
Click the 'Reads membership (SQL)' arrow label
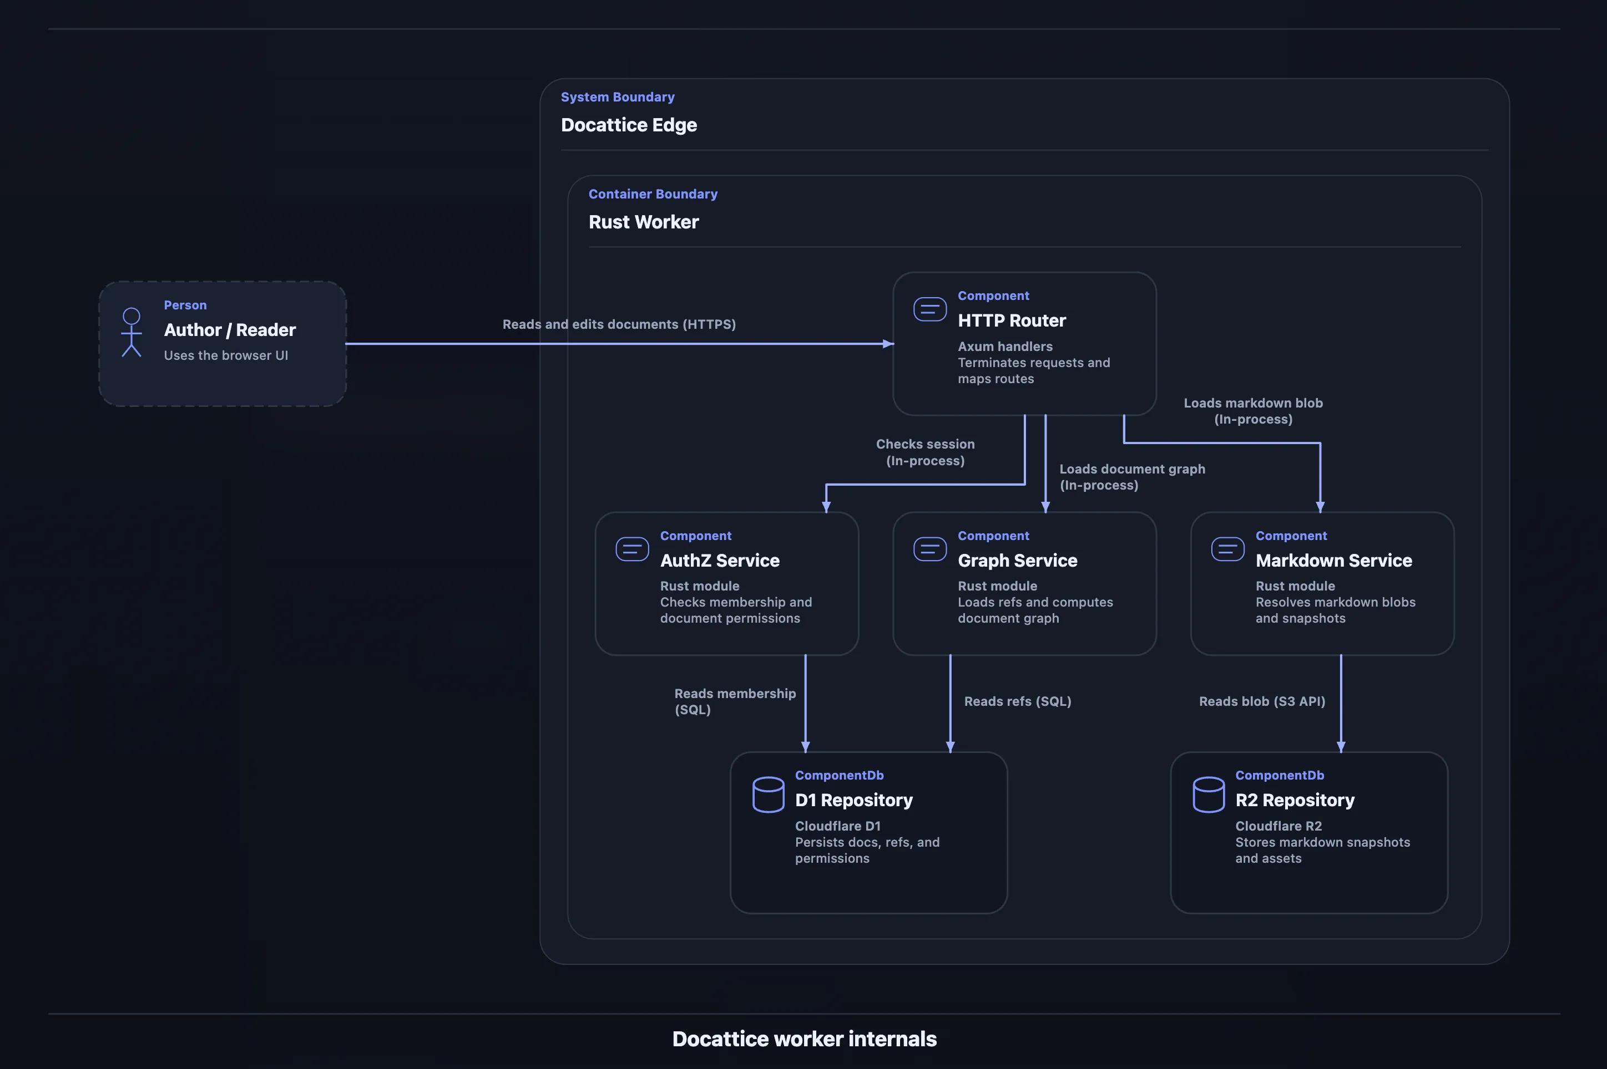point(735,701)
